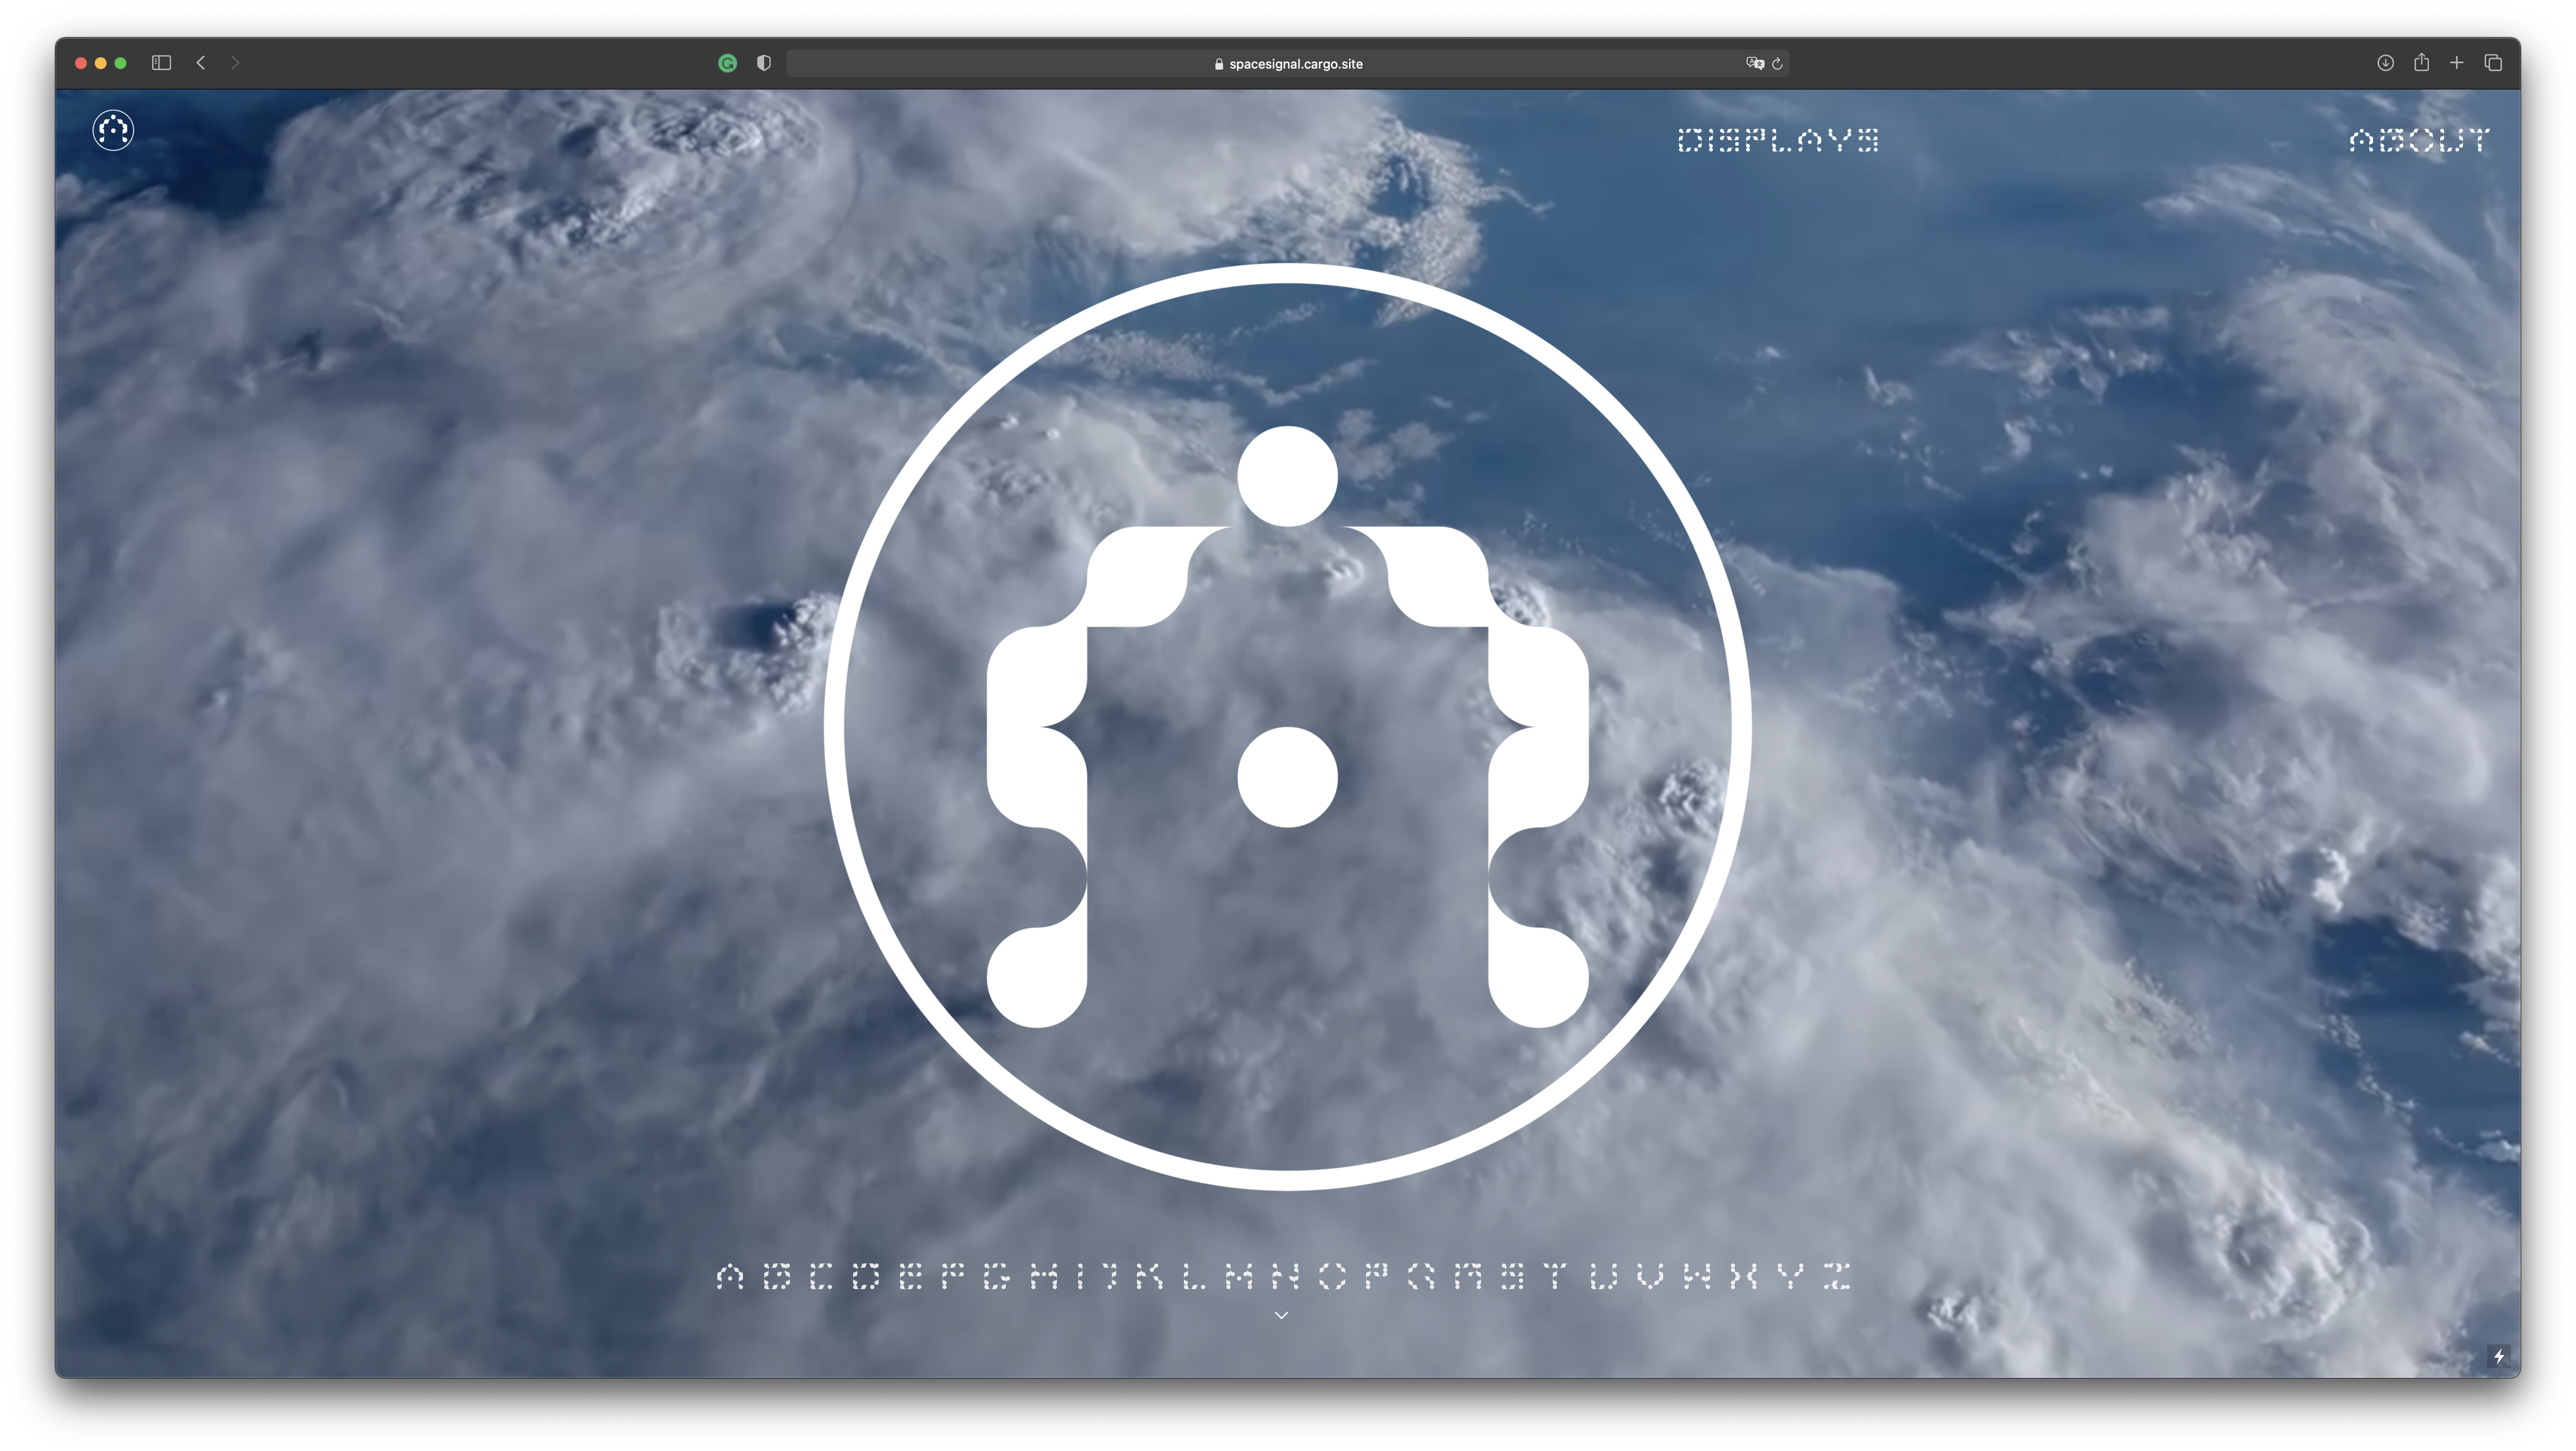Image resolution: width=2576 pixels, height=1451 pixels.
Task: Toggle the Safari sidebar
Action: pos(161,63)
